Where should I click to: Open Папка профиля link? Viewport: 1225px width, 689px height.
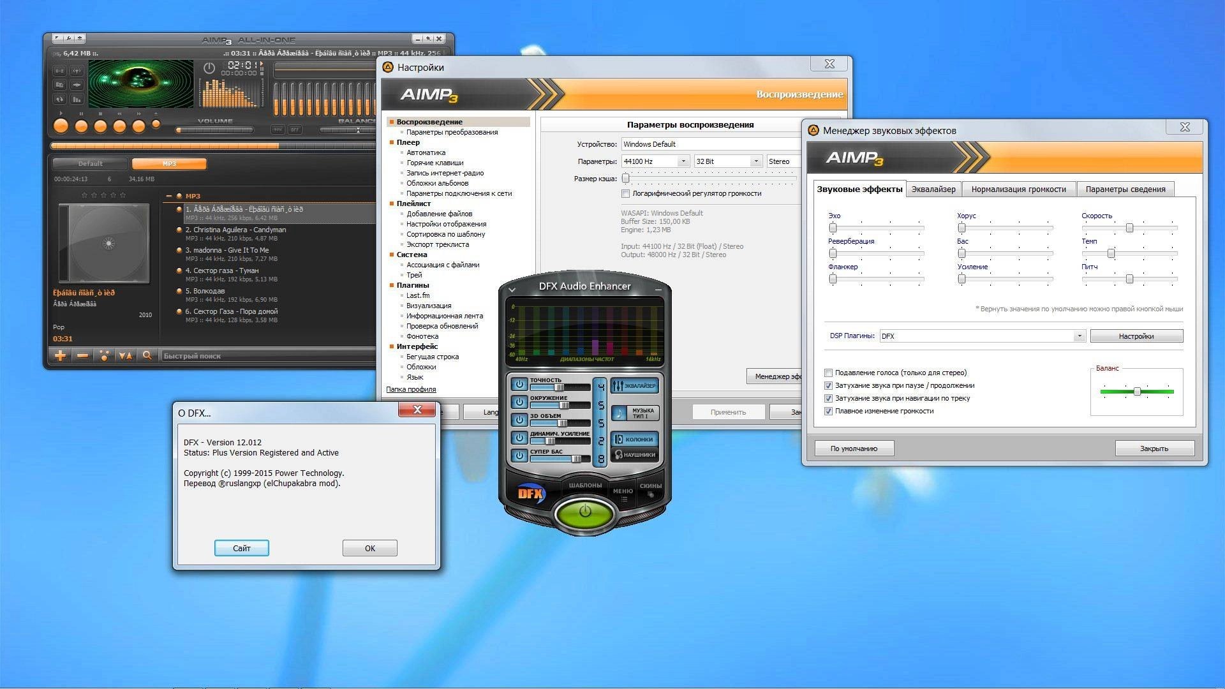[x=411, y=389]
